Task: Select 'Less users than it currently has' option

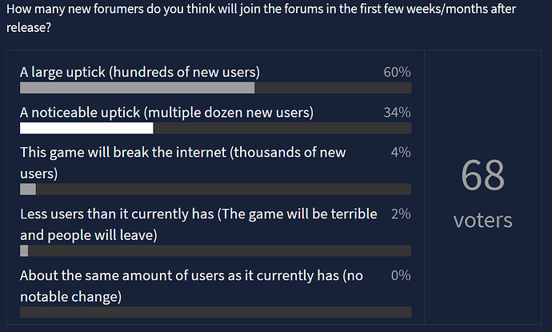Action: pyautogui.click(x=198, y=224)
